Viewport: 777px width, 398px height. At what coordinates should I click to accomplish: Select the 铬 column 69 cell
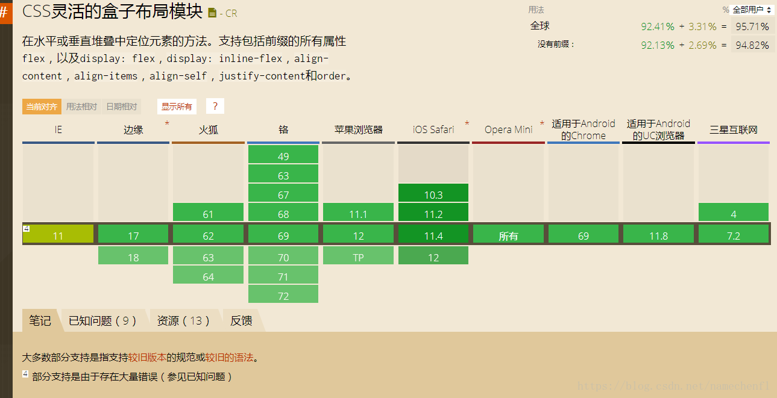(x=283, y=234)
